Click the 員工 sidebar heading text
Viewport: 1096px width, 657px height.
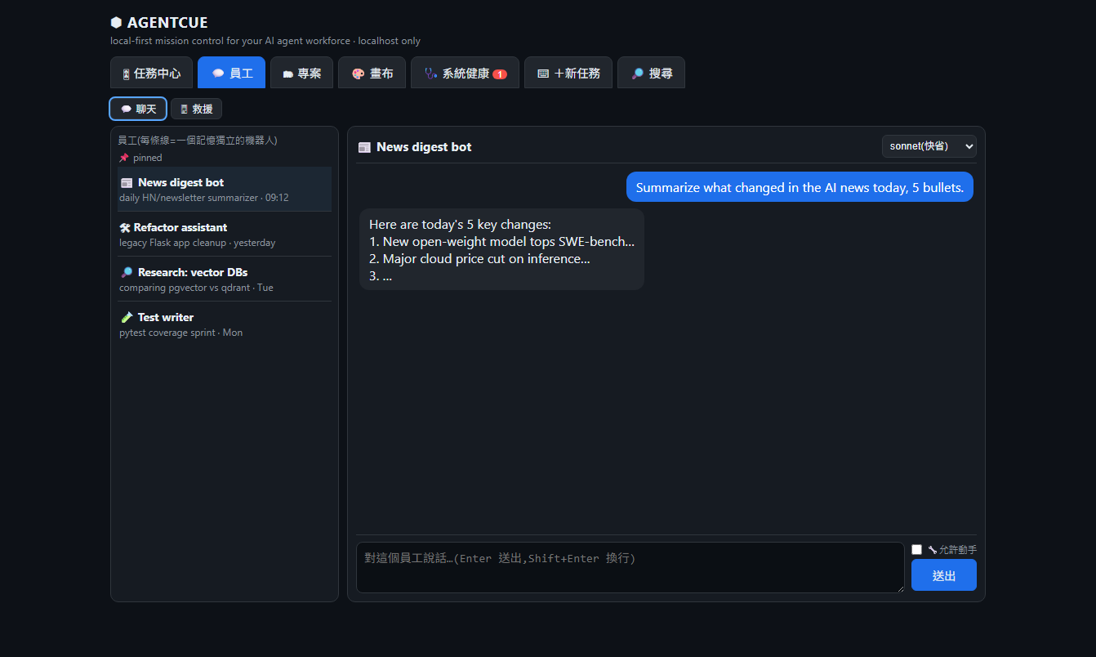coord(198,141)
